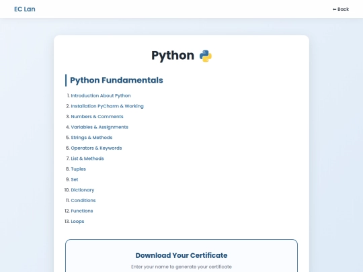Click the Python Fundamentals heading
Image resolution: width=363 pixels, height=272 pixels.
tap(116, 81)
